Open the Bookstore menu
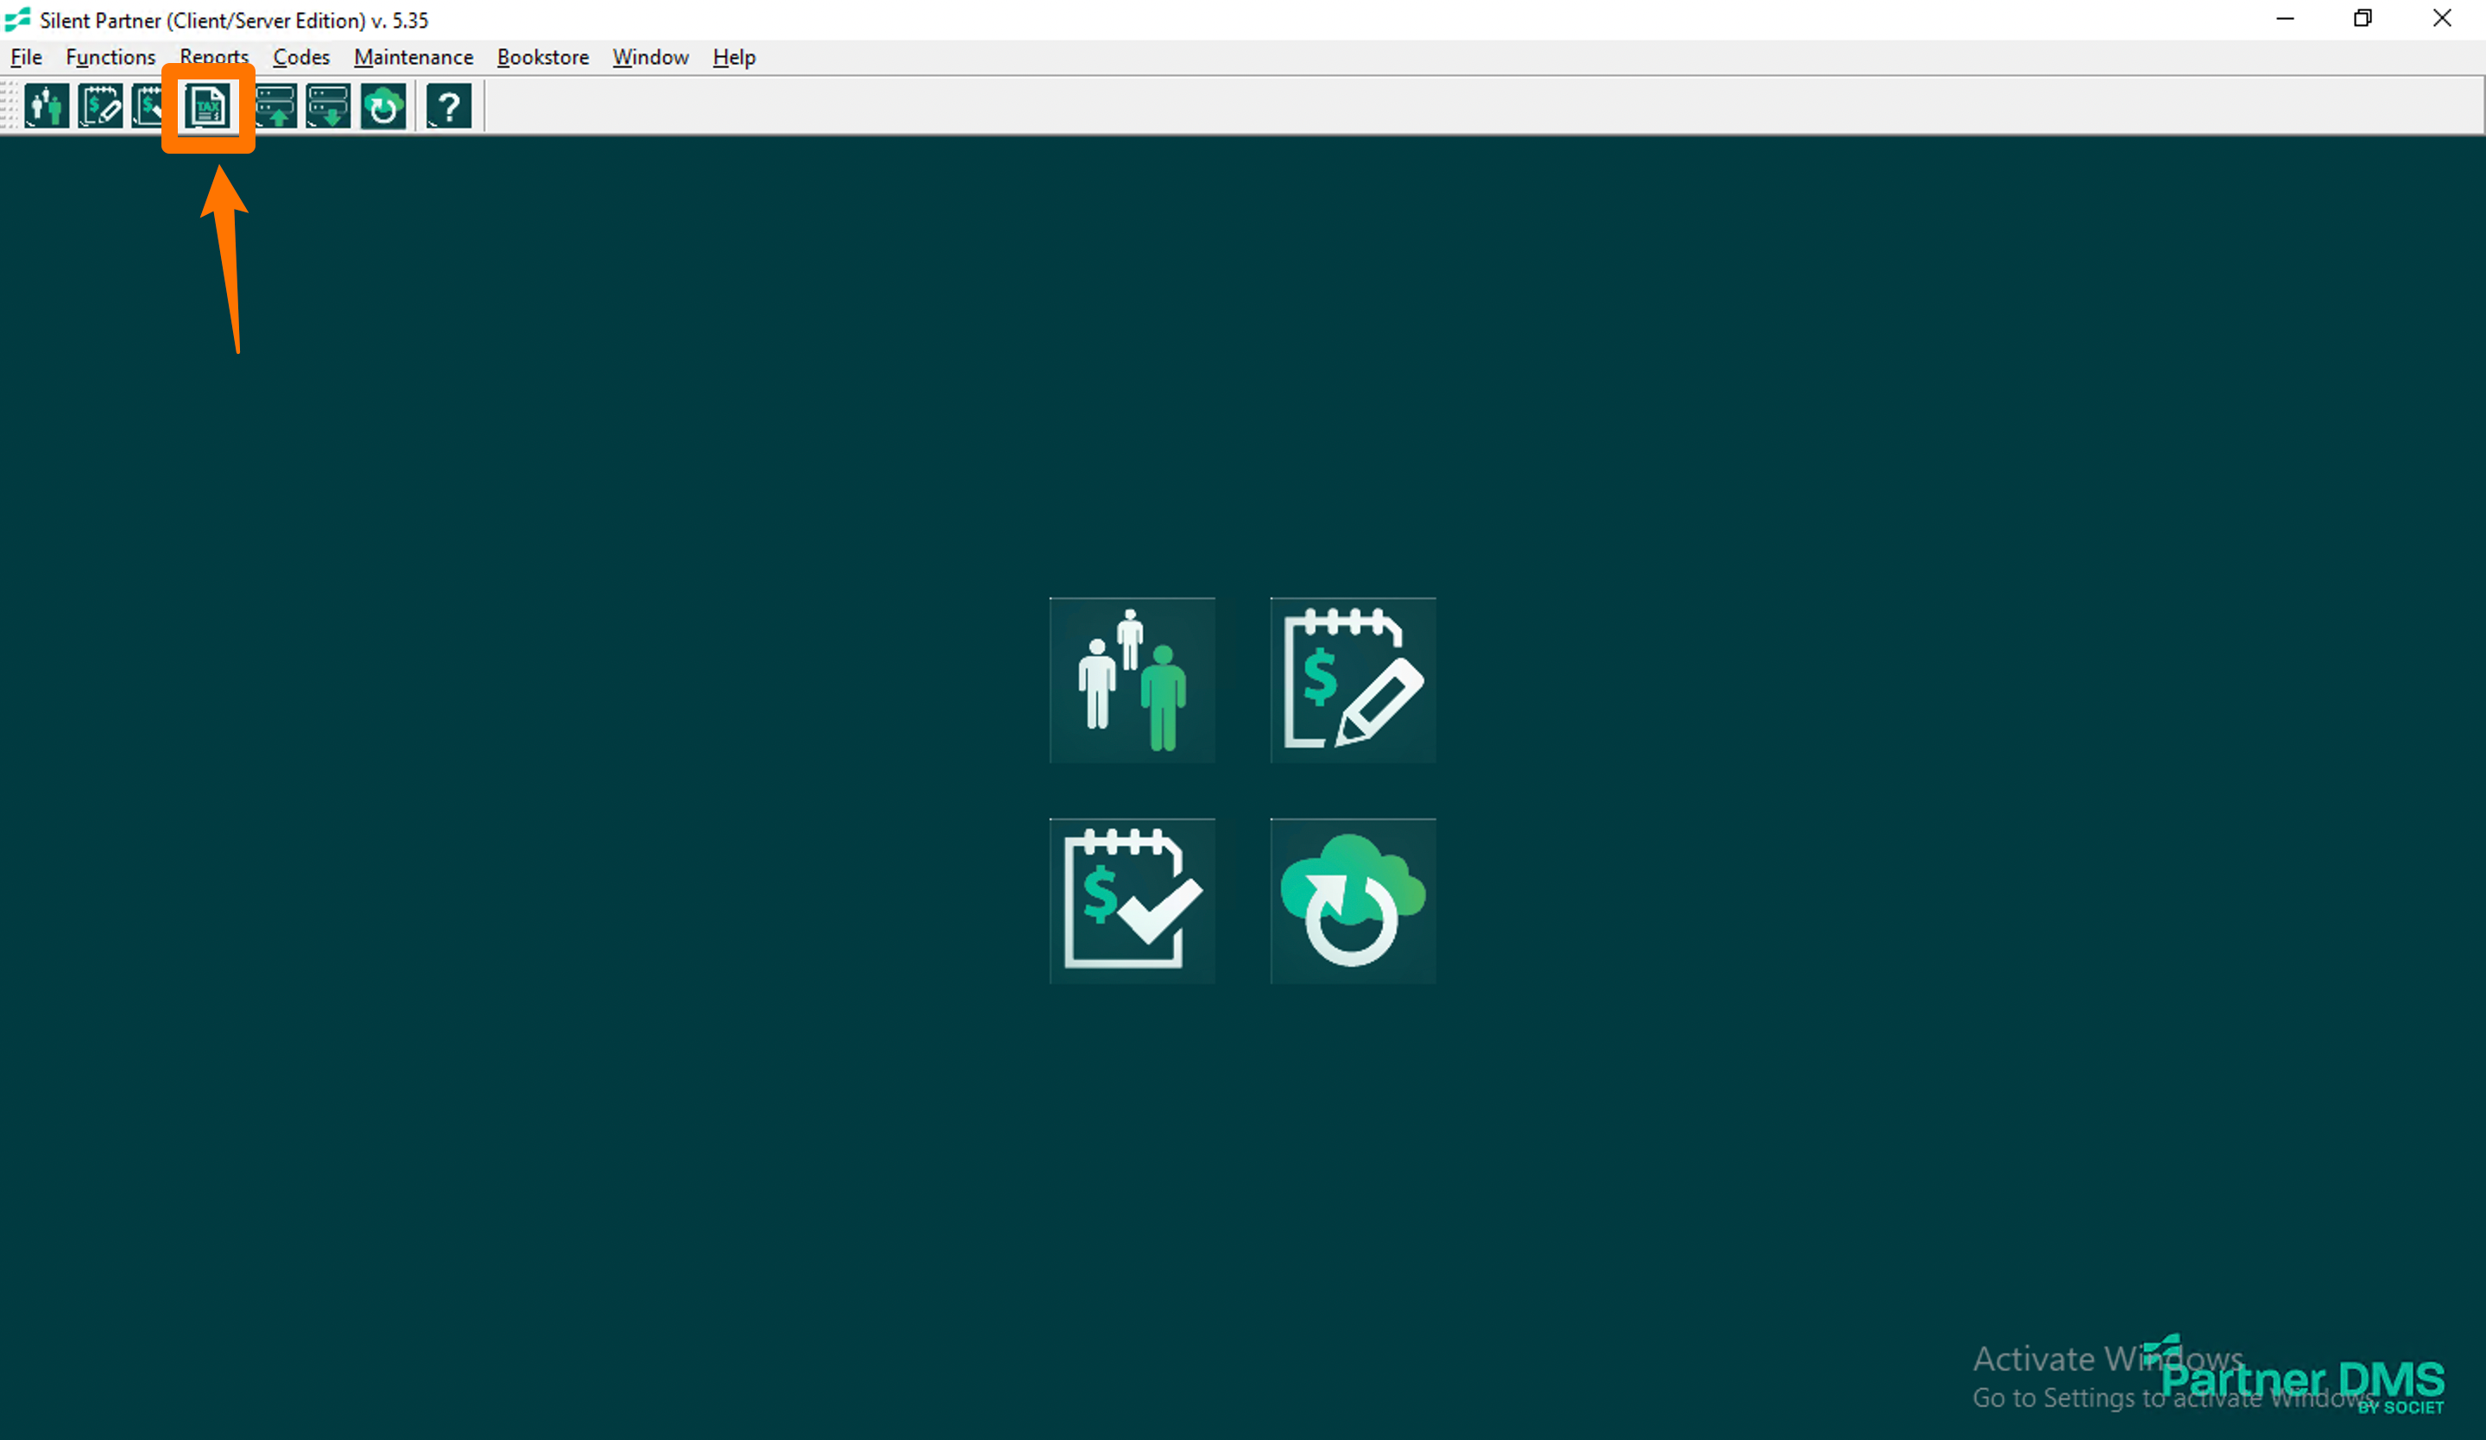Image resolution: width=2486 pixels, height=1440 pixels. (x=543, y=57)
